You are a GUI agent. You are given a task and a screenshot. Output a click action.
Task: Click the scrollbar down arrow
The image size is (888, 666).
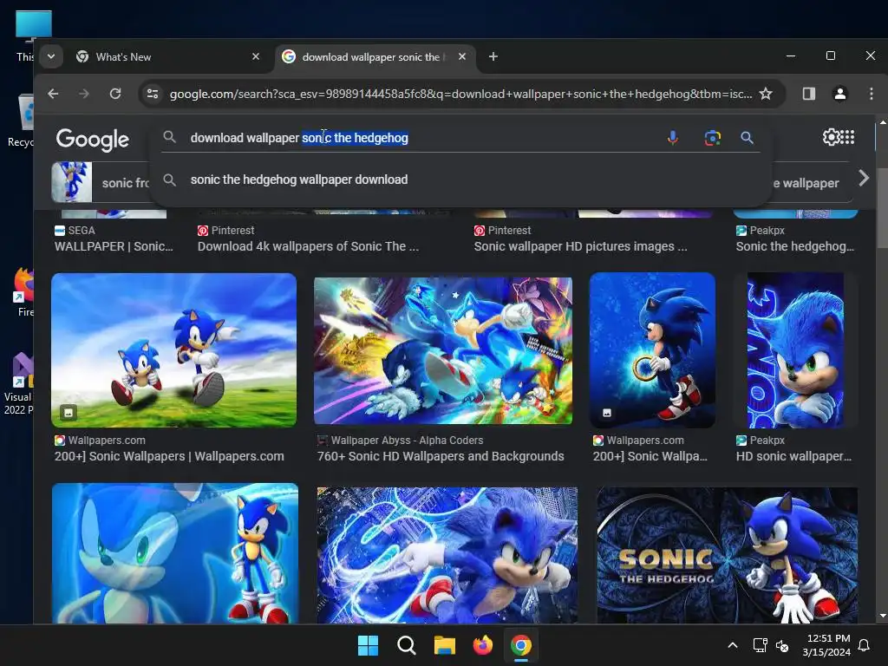click(882, 616)
